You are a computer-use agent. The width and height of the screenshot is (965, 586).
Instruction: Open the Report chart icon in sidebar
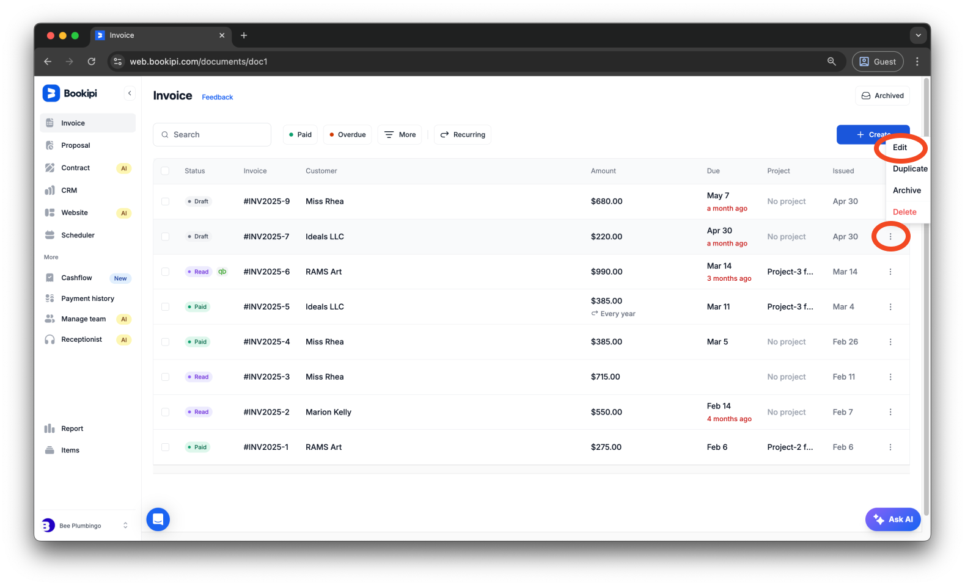[50, 429]
